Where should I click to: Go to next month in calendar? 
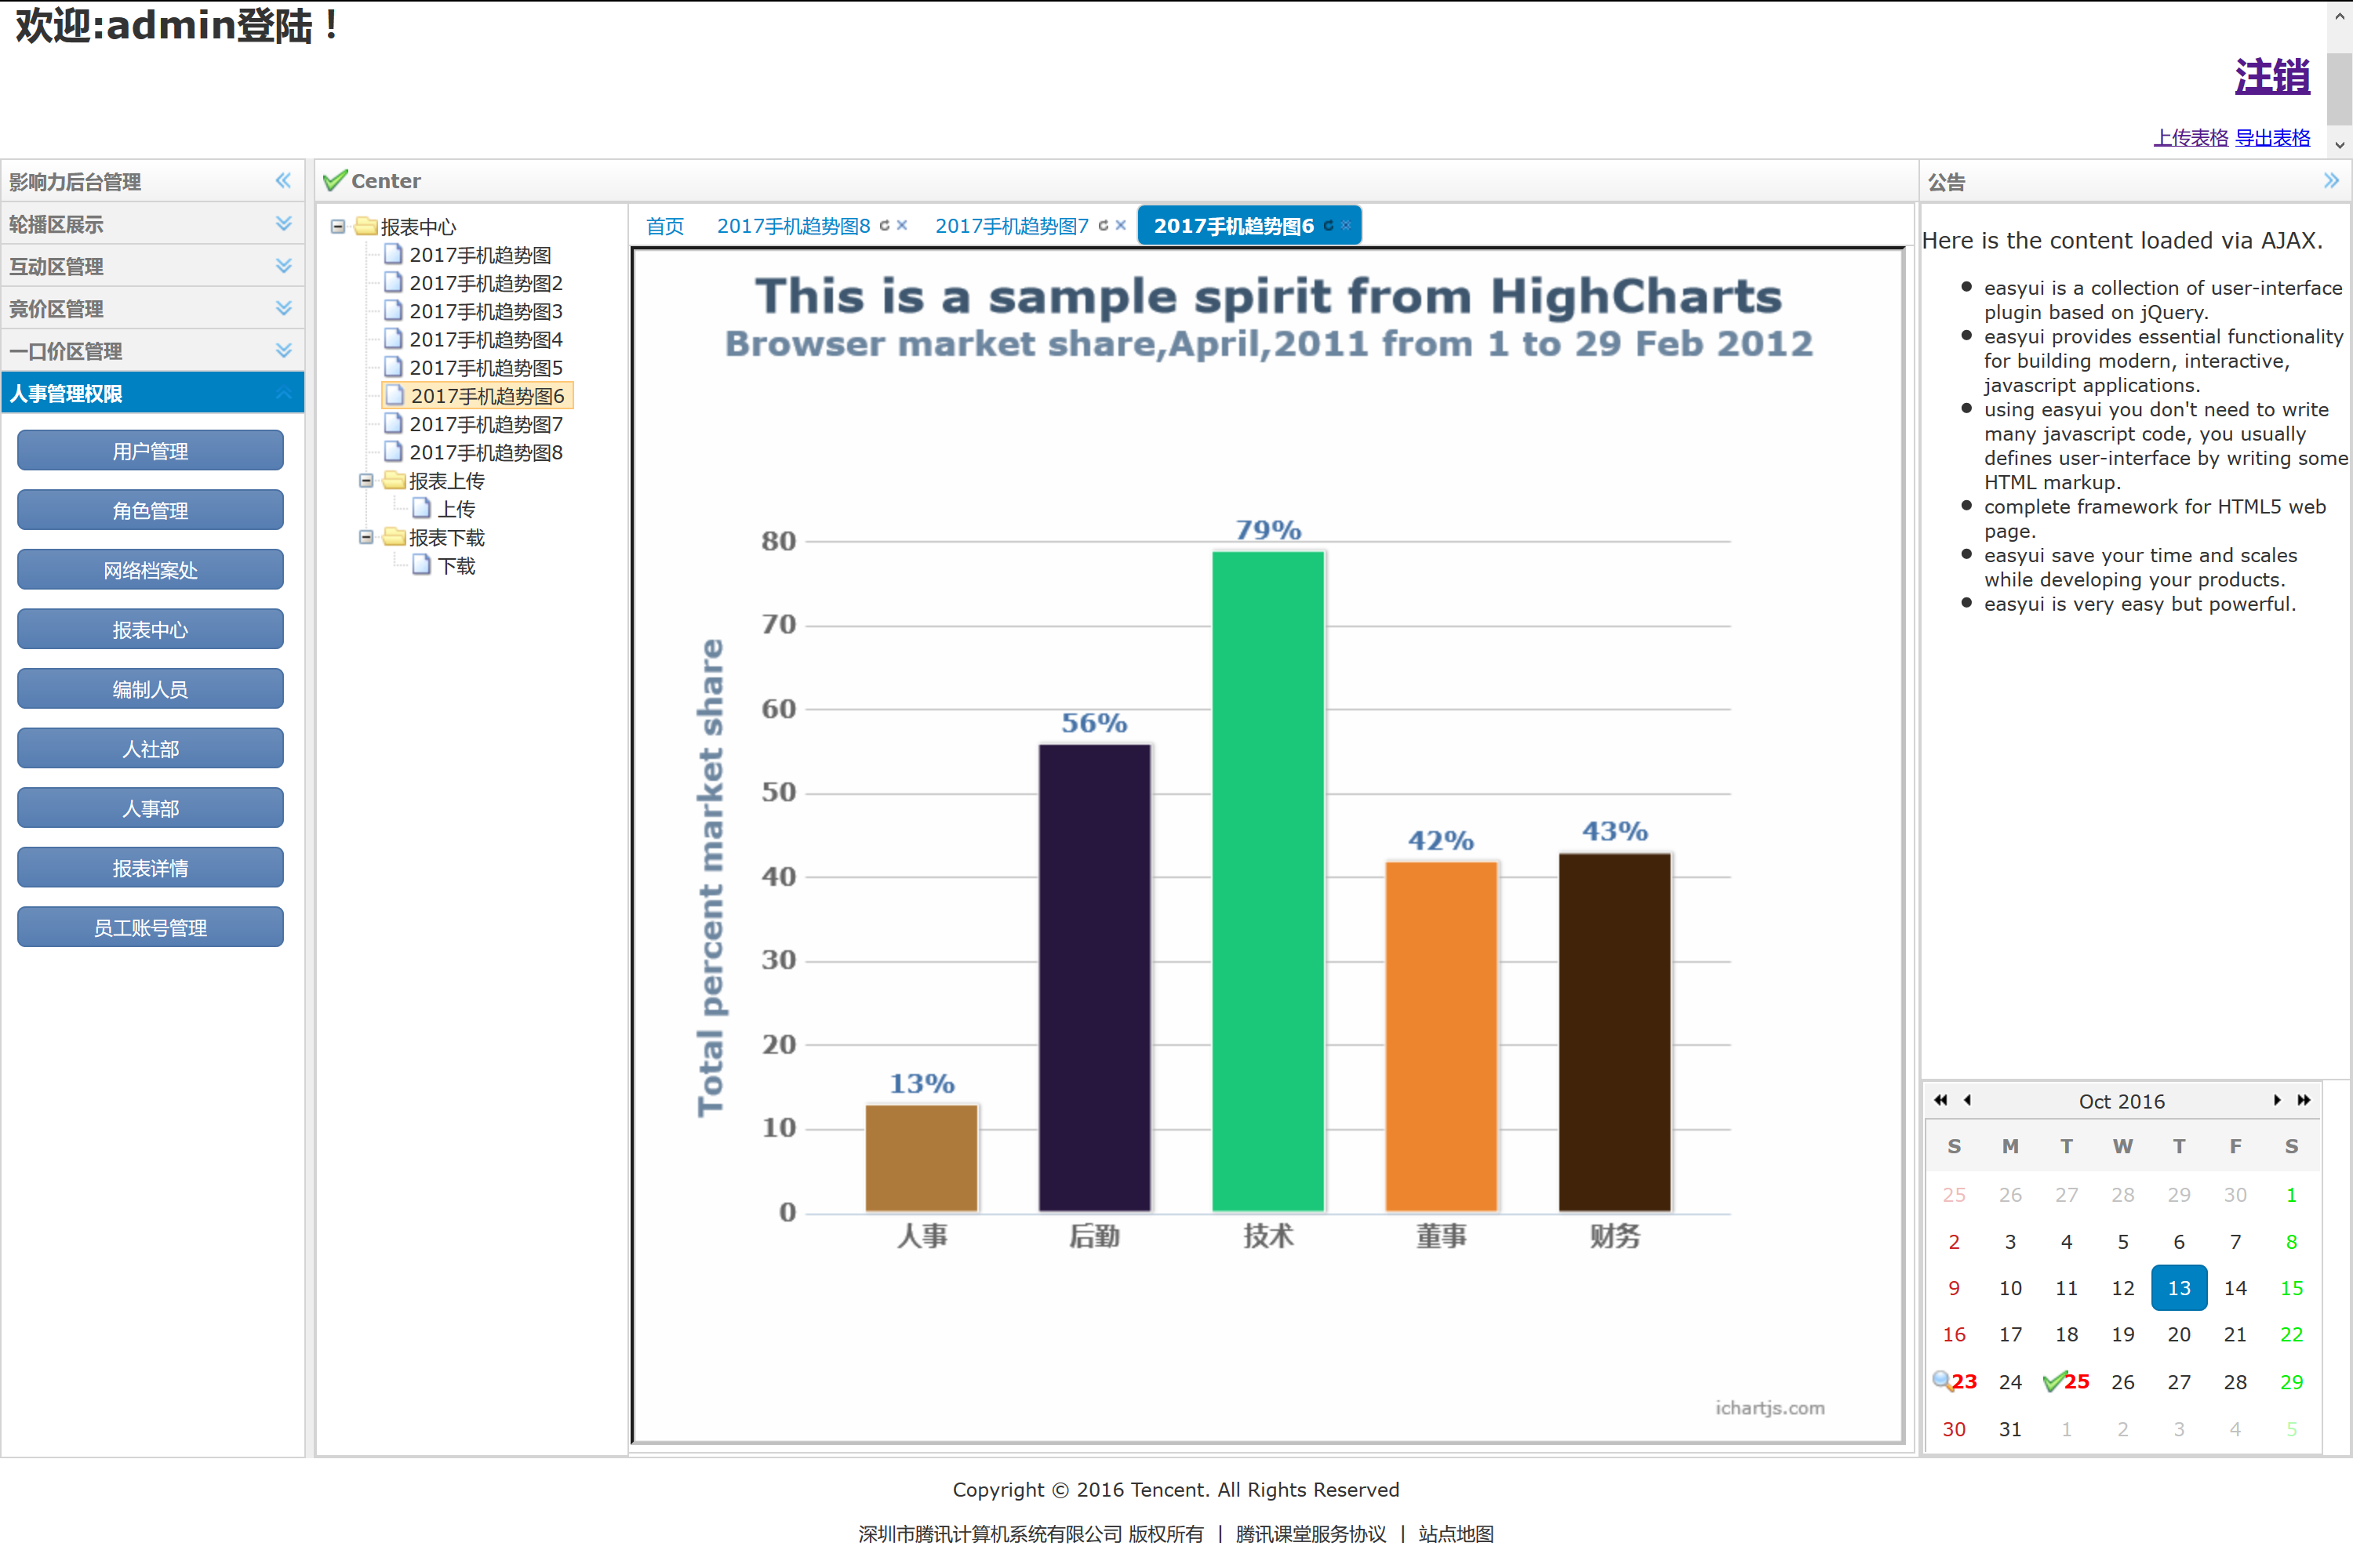point(2277,1100)
